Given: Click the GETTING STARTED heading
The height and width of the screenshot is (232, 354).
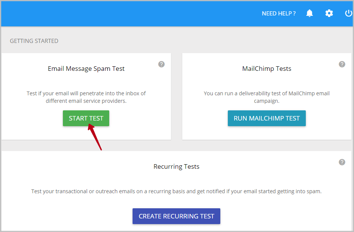Looking at the screenshot, I should 34,41.
